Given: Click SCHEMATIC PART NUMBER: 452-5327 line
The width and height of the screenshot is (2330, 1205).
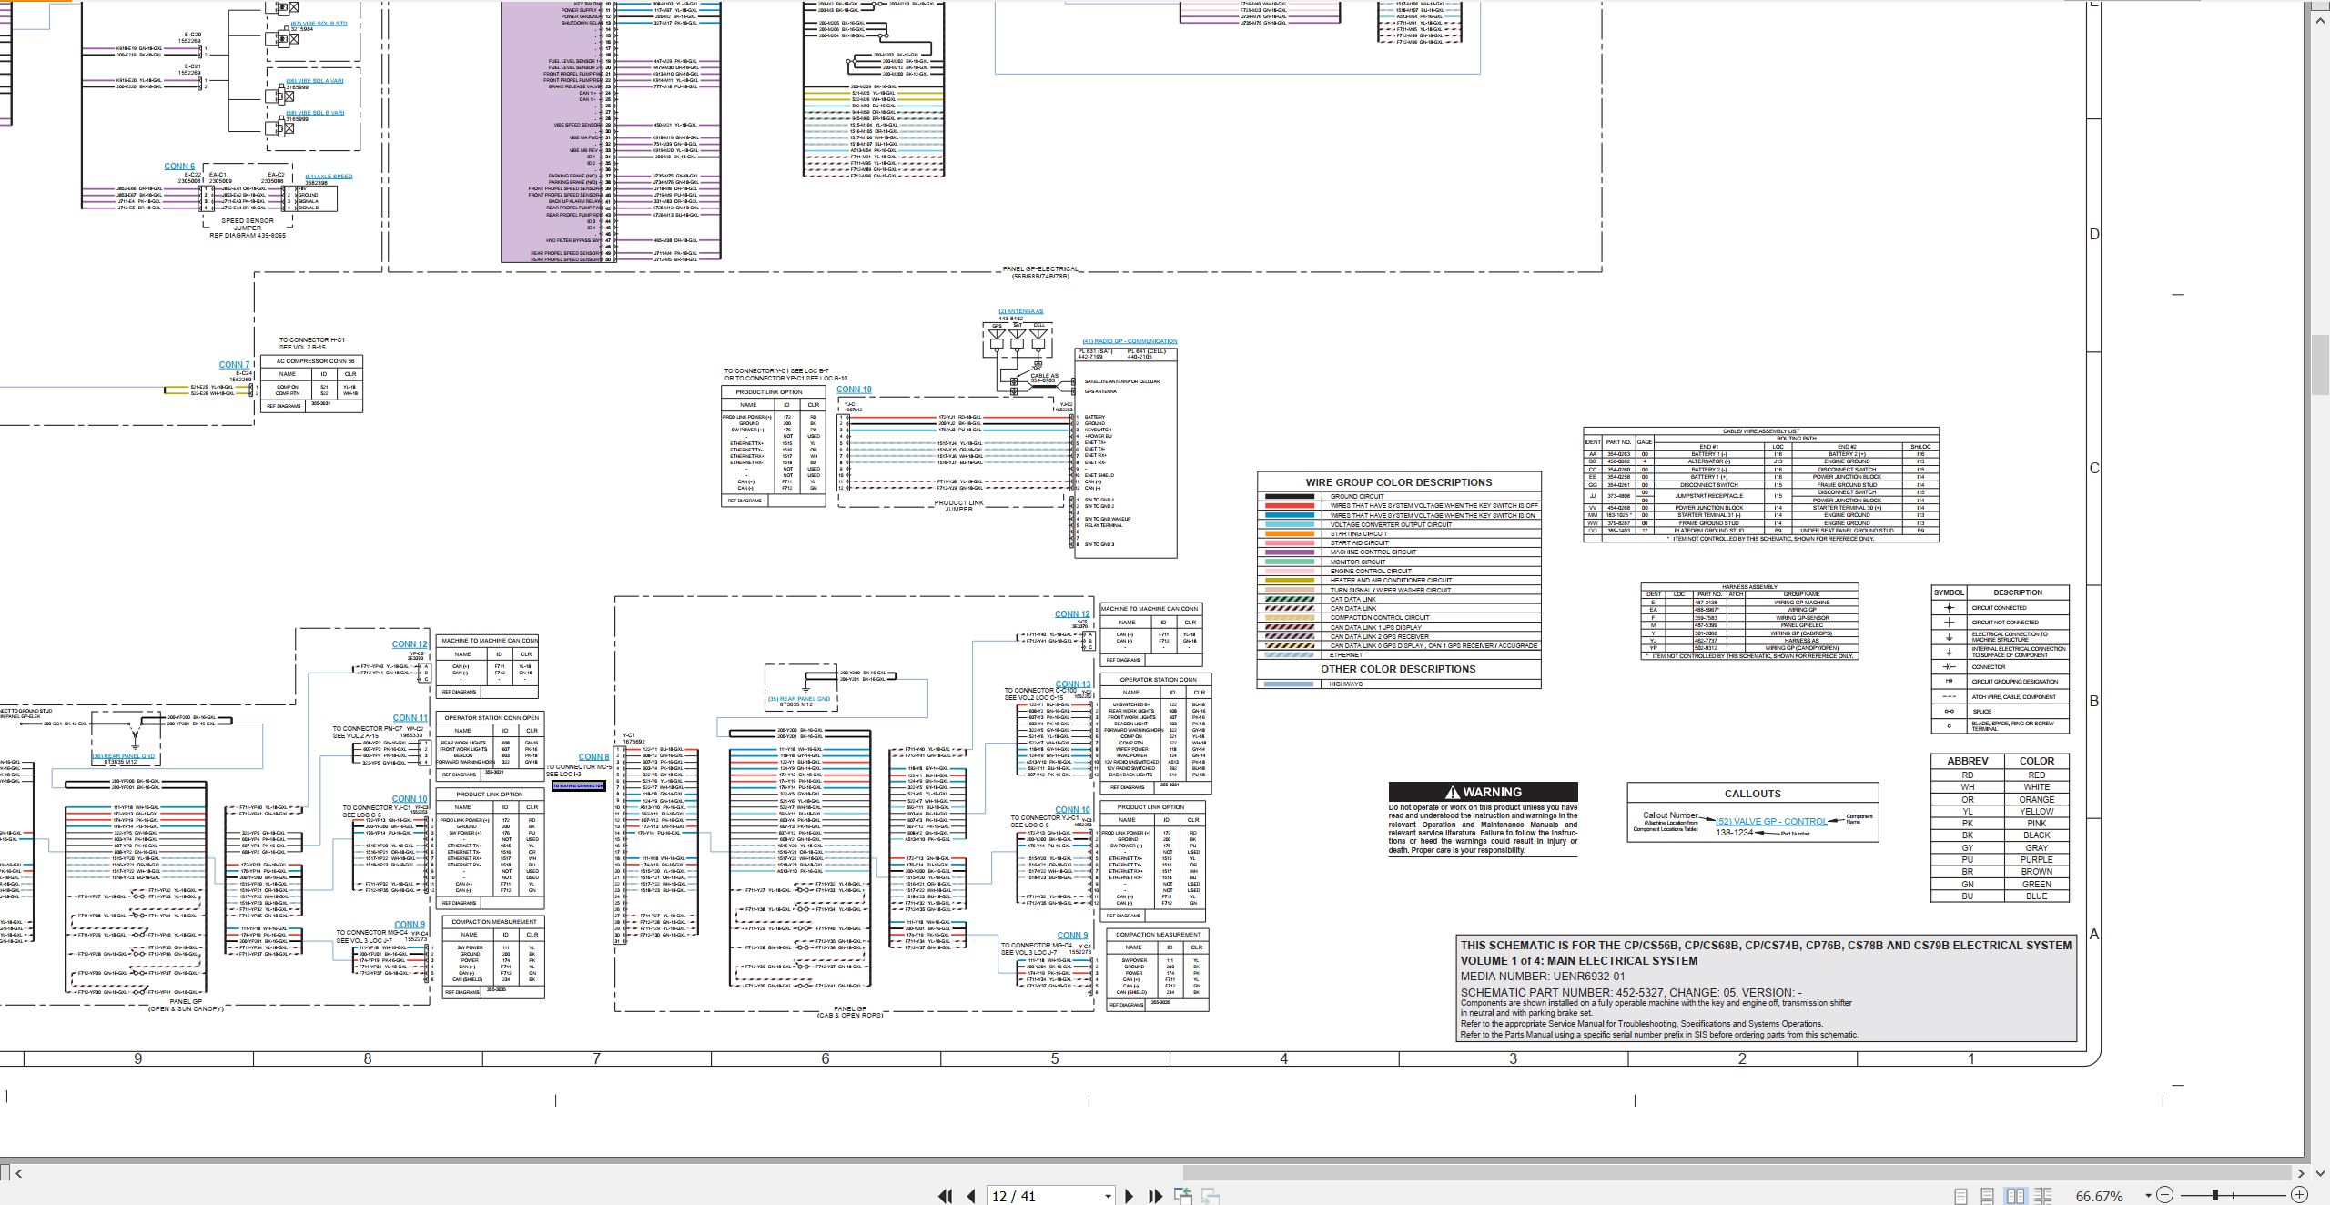Looking at the screenshot, I should pyautogui.click(x=1631, y=992).
